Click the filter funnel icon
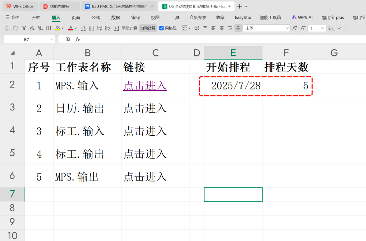The image size is (366, 241). point(24,28)
